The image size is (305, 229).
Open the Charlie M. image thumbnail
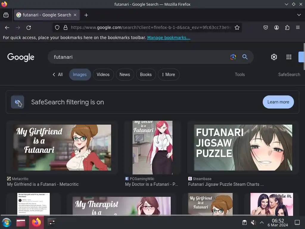point(272,204)
